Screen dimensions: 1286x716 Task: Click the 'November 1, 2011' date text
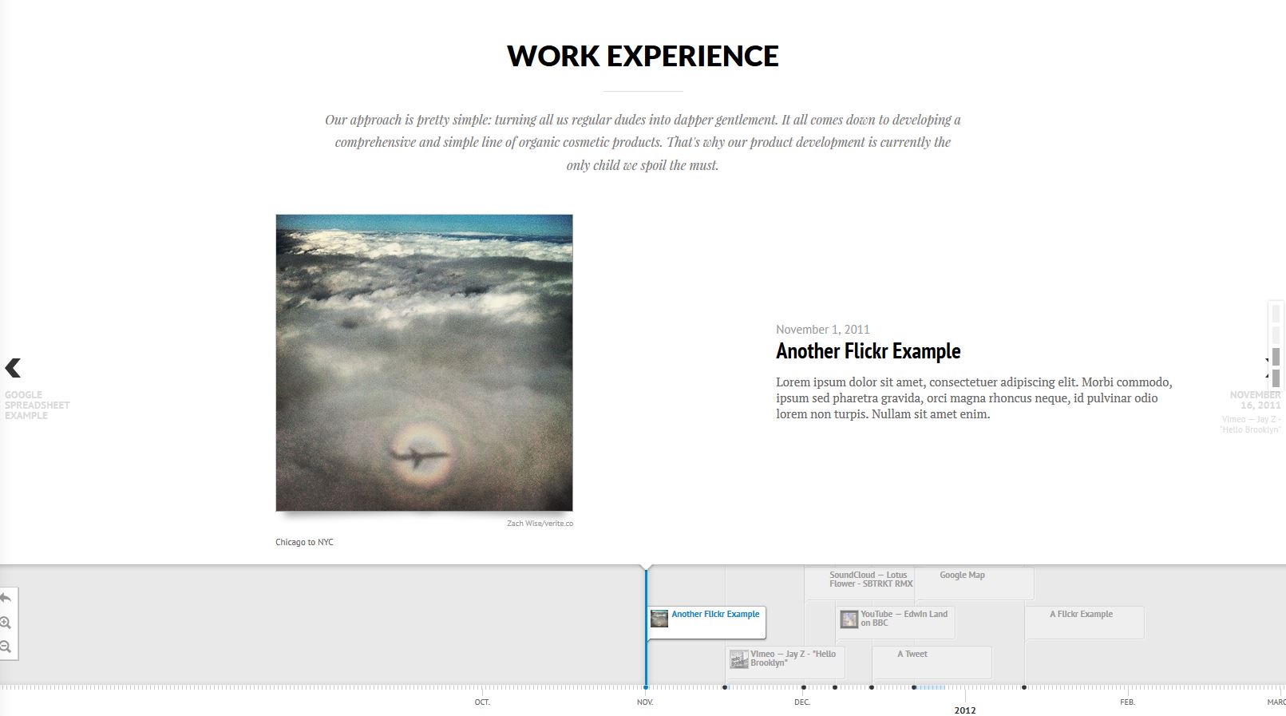coord(822,330)
